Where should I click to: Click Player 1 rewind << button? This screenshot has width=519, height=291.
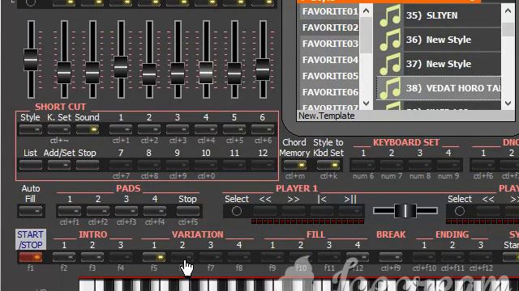[265, 211]
